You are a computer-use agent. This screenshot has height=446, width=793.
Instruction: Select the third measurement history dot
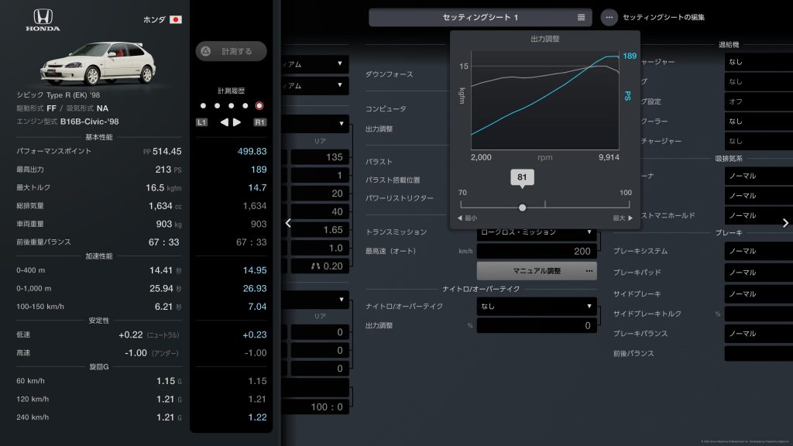[x=231, y=105]
